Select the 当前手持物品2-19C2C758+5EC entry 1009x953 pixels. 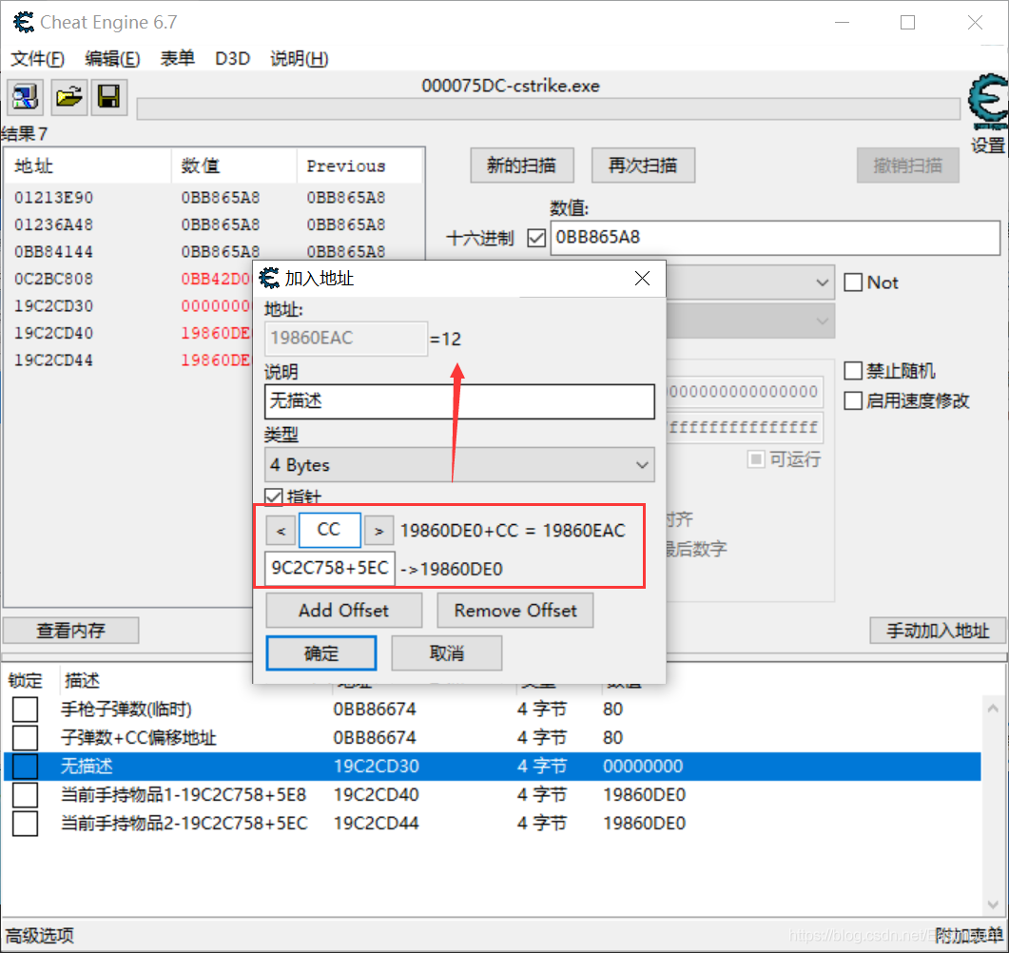point(493,823)
